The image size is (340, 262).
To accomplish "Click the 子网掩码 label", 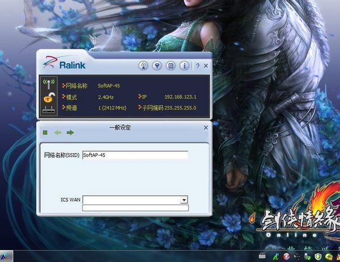I will [152, 108].
